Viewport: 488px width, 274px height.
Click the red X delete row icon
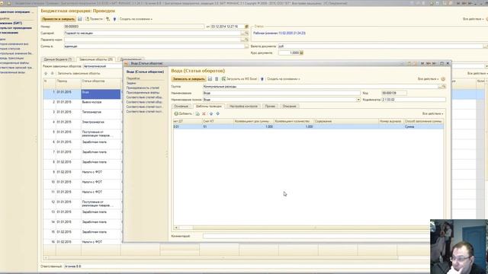coord(204,113)
